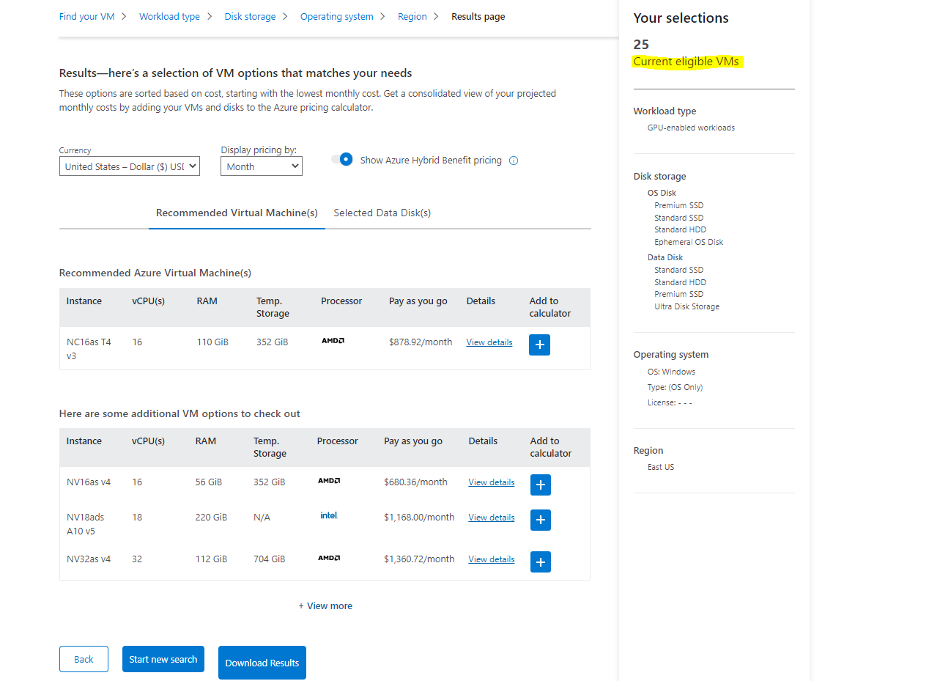Click the NC16as T4 v3 instance name

(89, 348)
